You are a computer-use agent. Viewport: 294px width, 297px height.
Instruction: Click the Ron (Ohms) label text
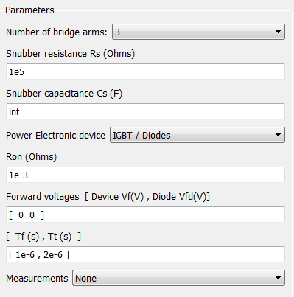coord(31,157)
